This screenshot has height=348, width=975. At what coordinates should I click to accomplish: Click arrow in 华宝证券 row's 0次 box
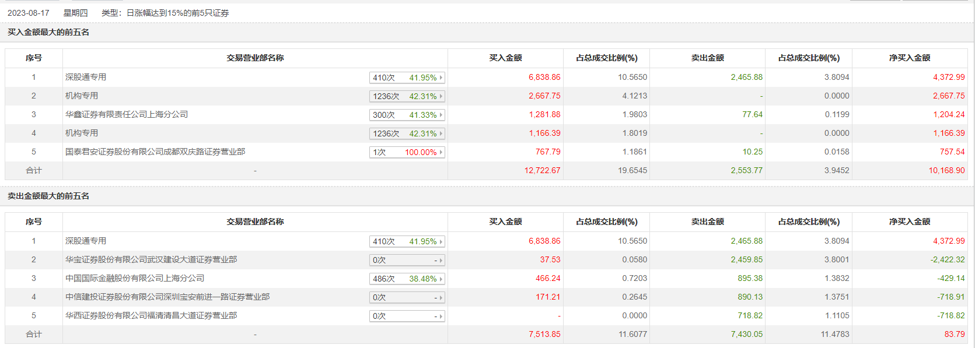441,260
